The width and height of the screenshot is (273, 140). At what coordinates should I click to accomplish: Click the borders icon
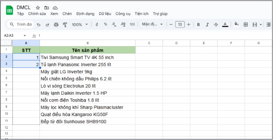click(246, 24)
